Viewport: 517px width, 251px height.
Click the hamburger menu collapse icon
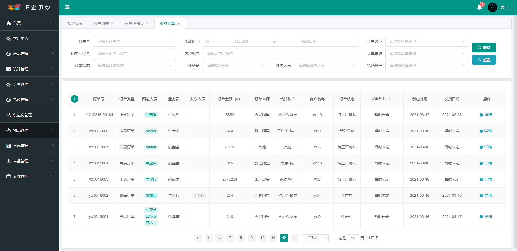[x=67, y=7]
